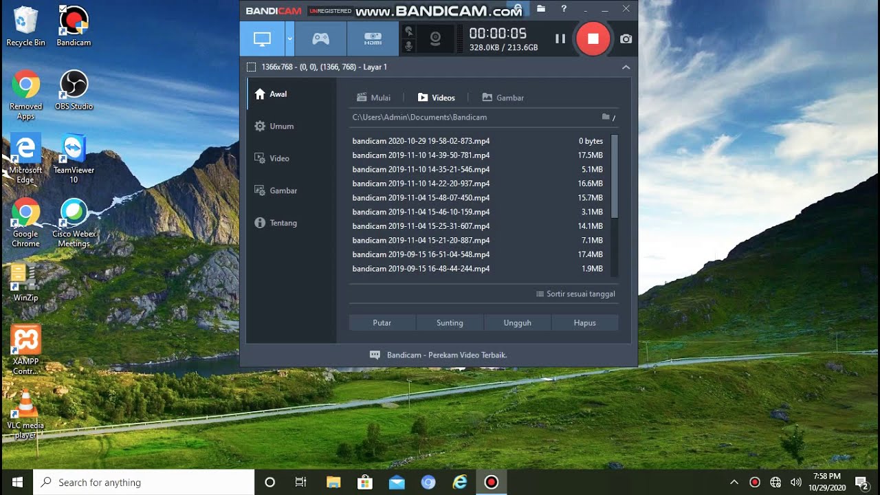The image size is (880, 495).
Task: Switch to the Videos tab
Action: (436, 98)
